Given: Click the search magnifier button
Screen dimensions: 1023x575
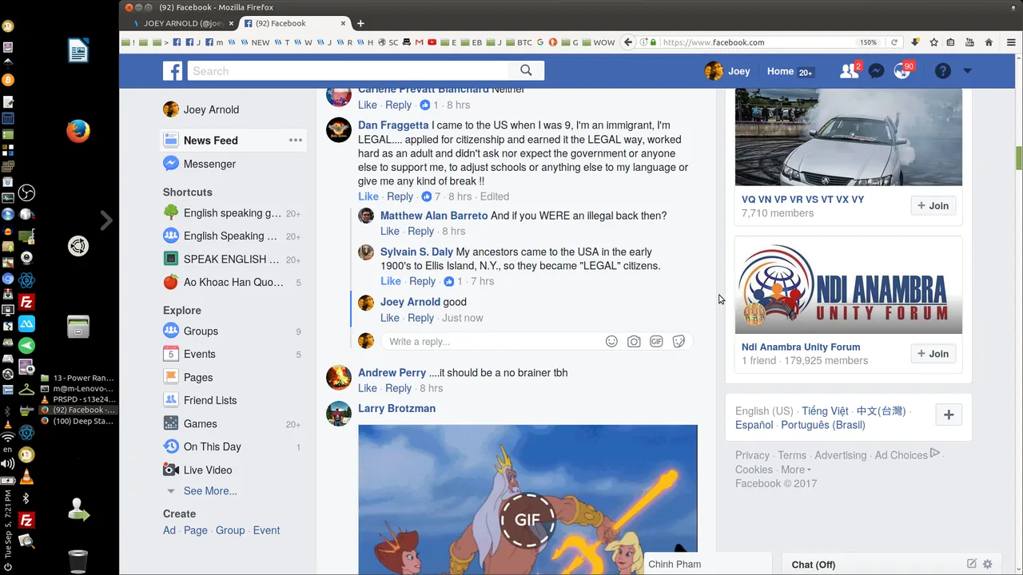Looking at the screenshot, I should 526,70.
